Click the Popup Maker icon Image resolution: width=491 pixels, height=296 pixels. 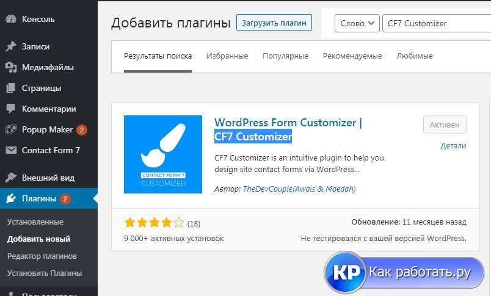point(11,129)
